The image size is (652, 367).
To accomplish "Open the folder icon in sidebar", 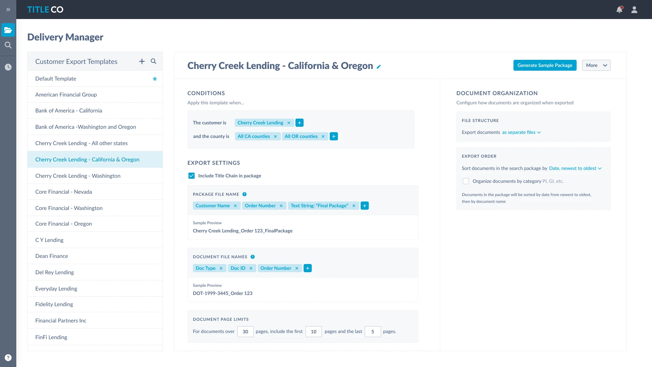I will [x=8, y=30].
